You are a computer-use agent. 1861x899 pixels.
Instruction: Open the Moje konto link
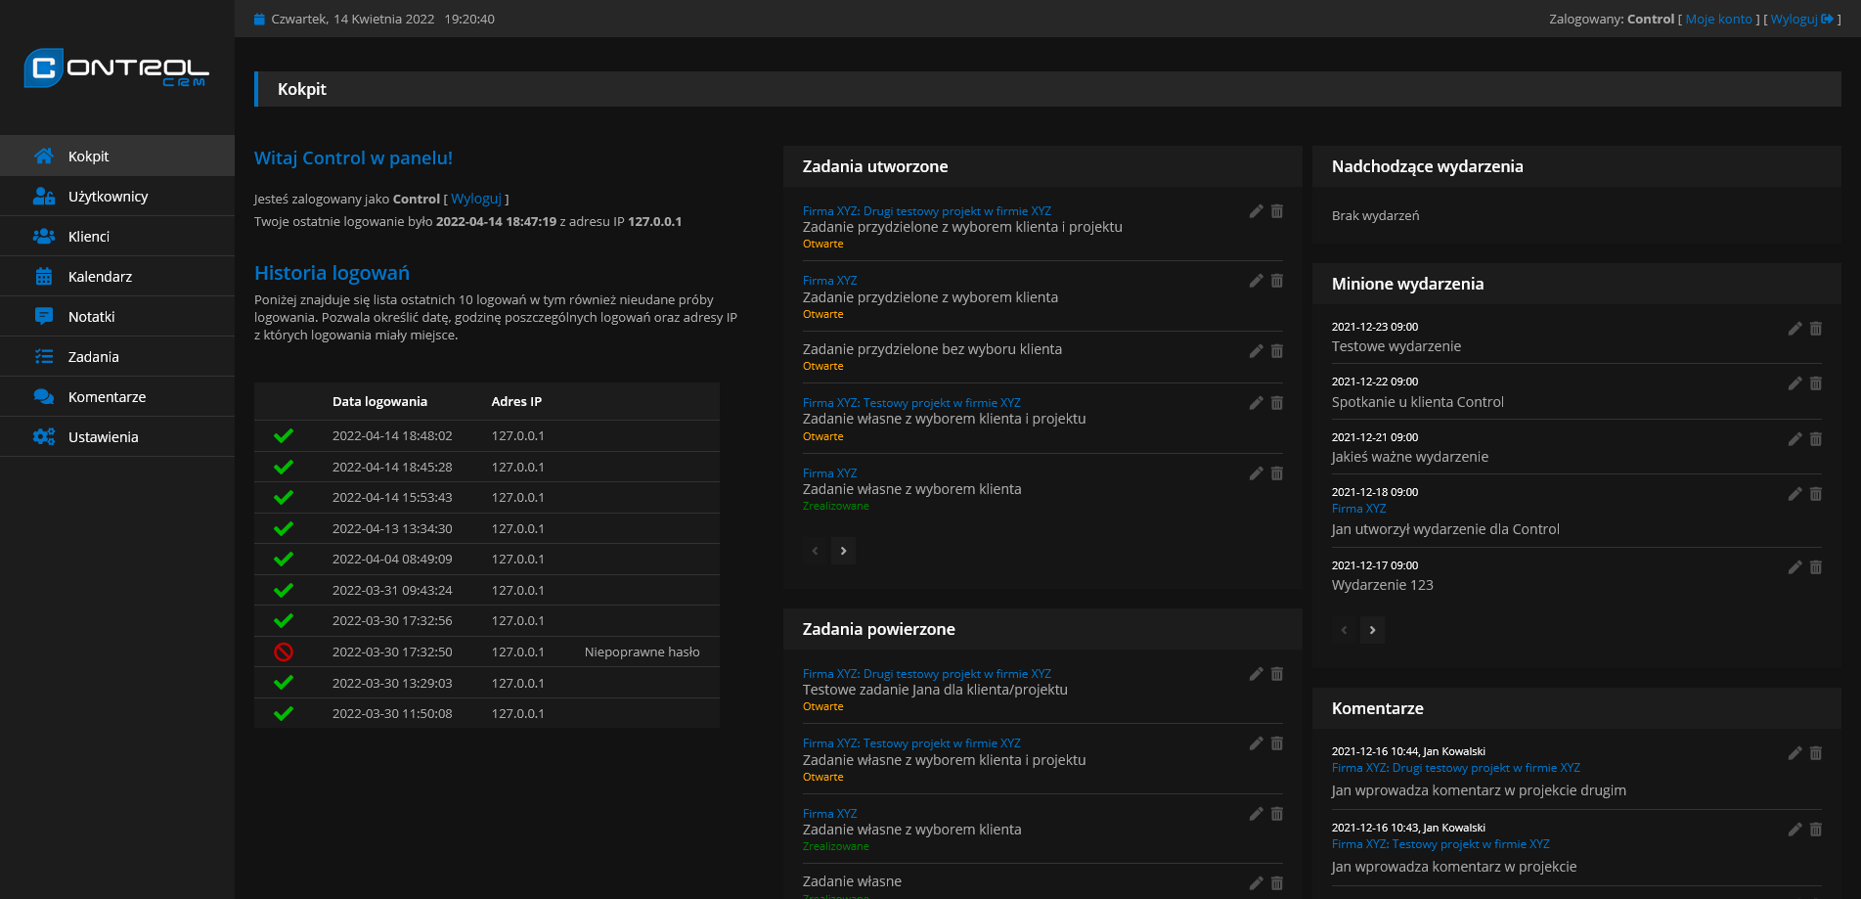(1718, 19)
